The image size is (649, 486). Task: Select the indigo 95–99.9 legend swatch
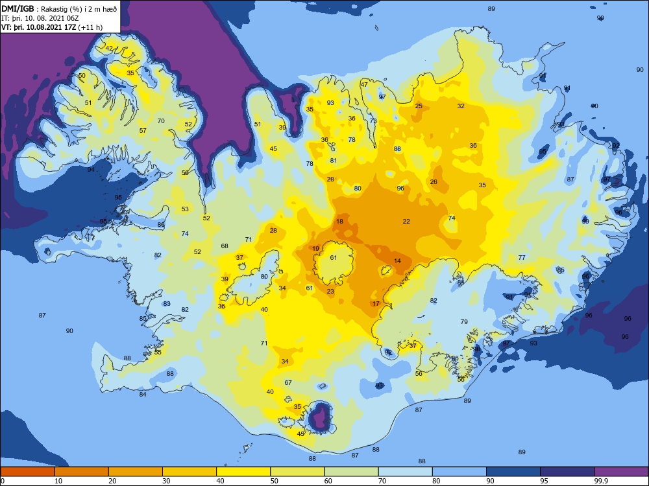[567, 472]
